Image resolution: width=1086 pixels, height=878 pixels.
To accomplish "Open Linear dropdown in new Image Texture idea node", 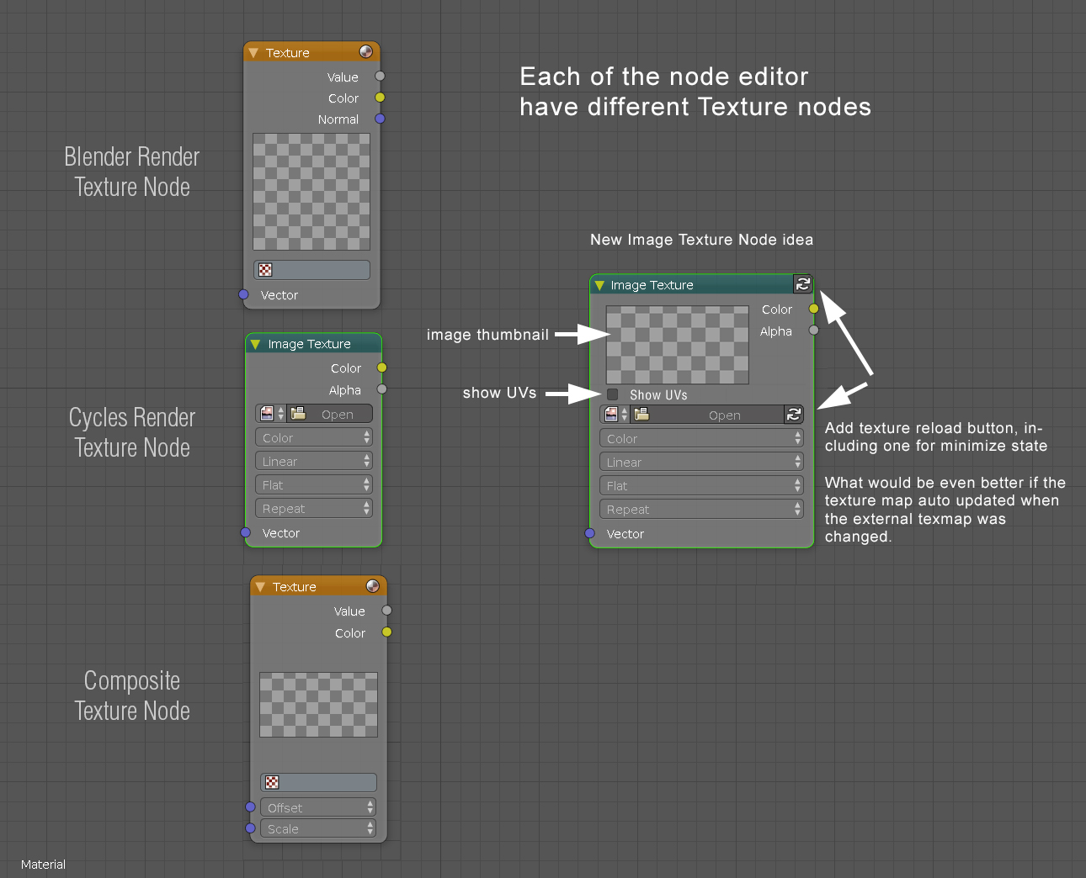I will 702,463.
